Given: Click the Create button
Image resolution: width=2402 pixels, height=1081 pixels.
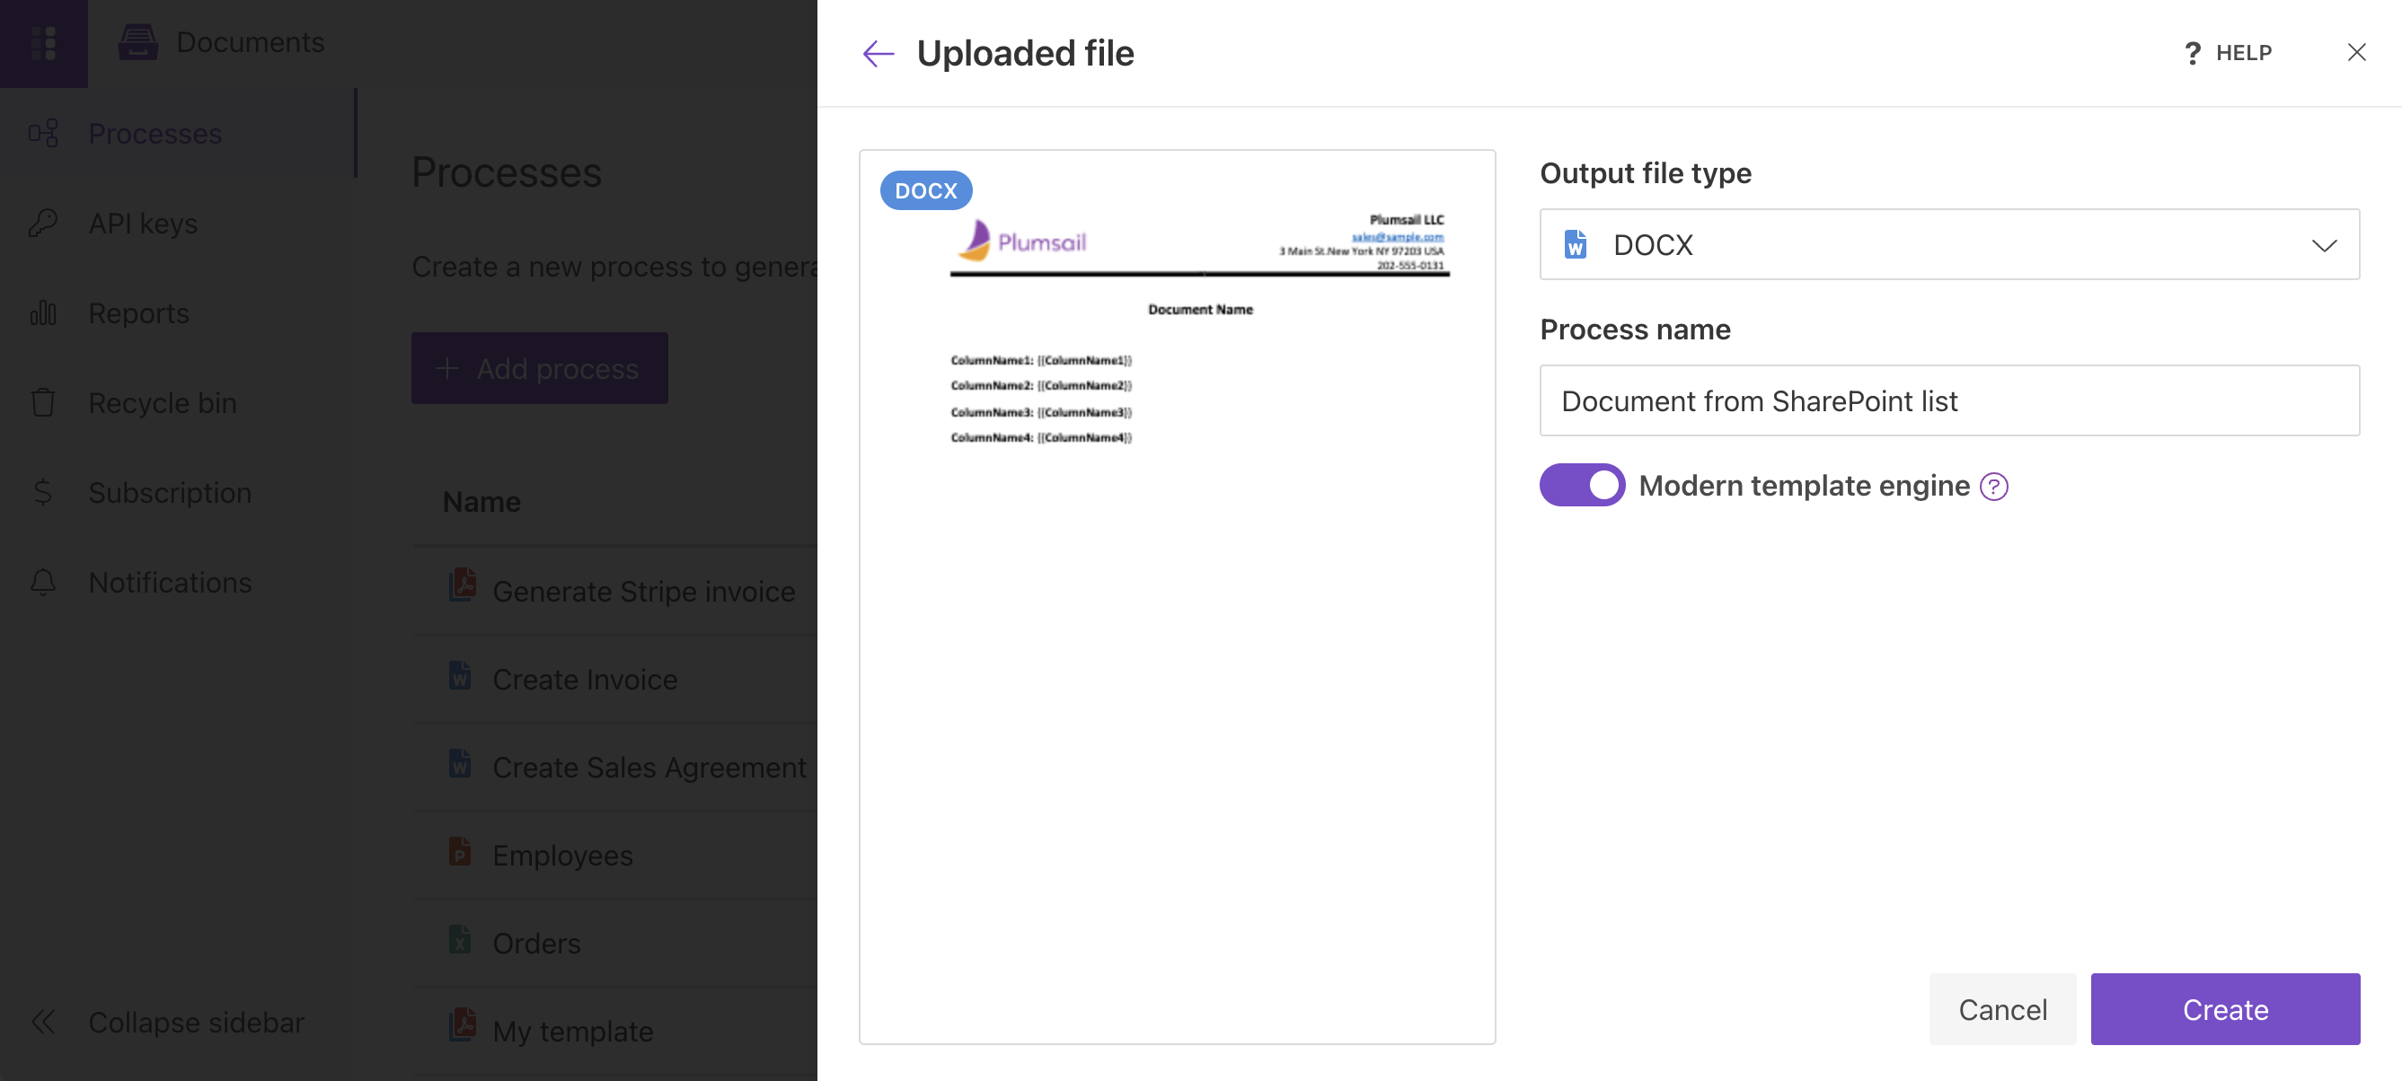Looking at the screenshot, I should pos(2224,1009).
